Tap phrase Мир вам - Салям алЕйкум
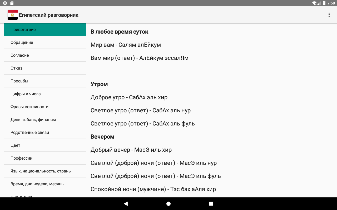This screenshot has width=337, height=210. pos(126,45)
